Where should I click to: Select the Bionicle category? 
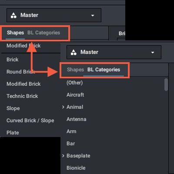(x=76, y=168)
